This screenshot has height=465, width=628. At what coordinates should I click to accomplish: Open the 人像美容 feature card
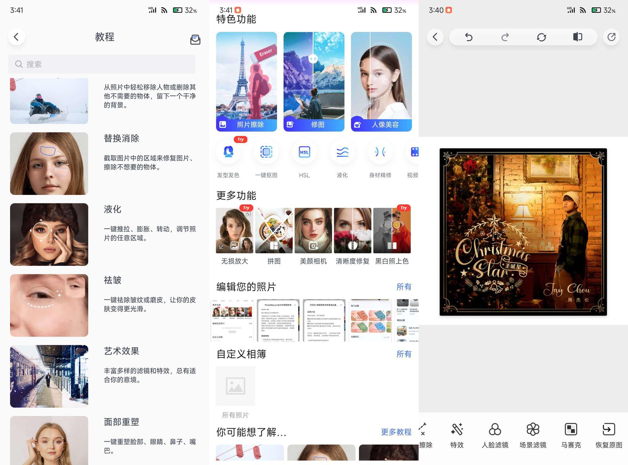(381, 82)
